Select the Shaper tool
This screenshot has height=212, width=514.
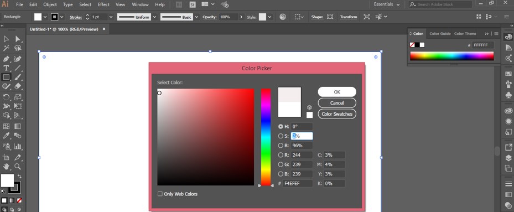click(6, 86)
